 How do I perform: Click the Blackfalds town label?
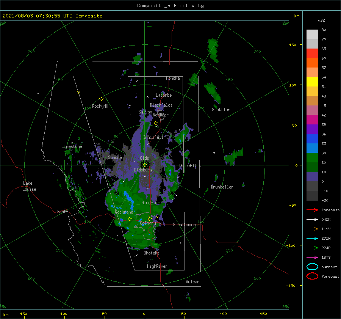(161, 105)
